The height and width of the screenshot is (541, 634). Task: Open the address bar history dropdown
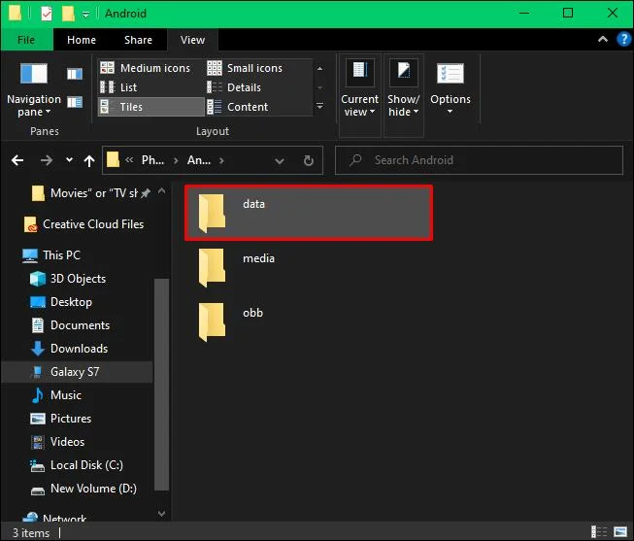click(279, 161)
